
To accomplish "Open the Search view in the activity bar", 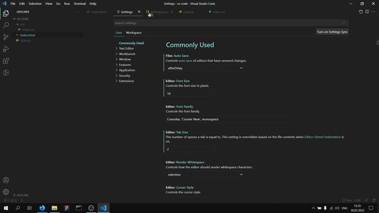I will coord(6,25).
